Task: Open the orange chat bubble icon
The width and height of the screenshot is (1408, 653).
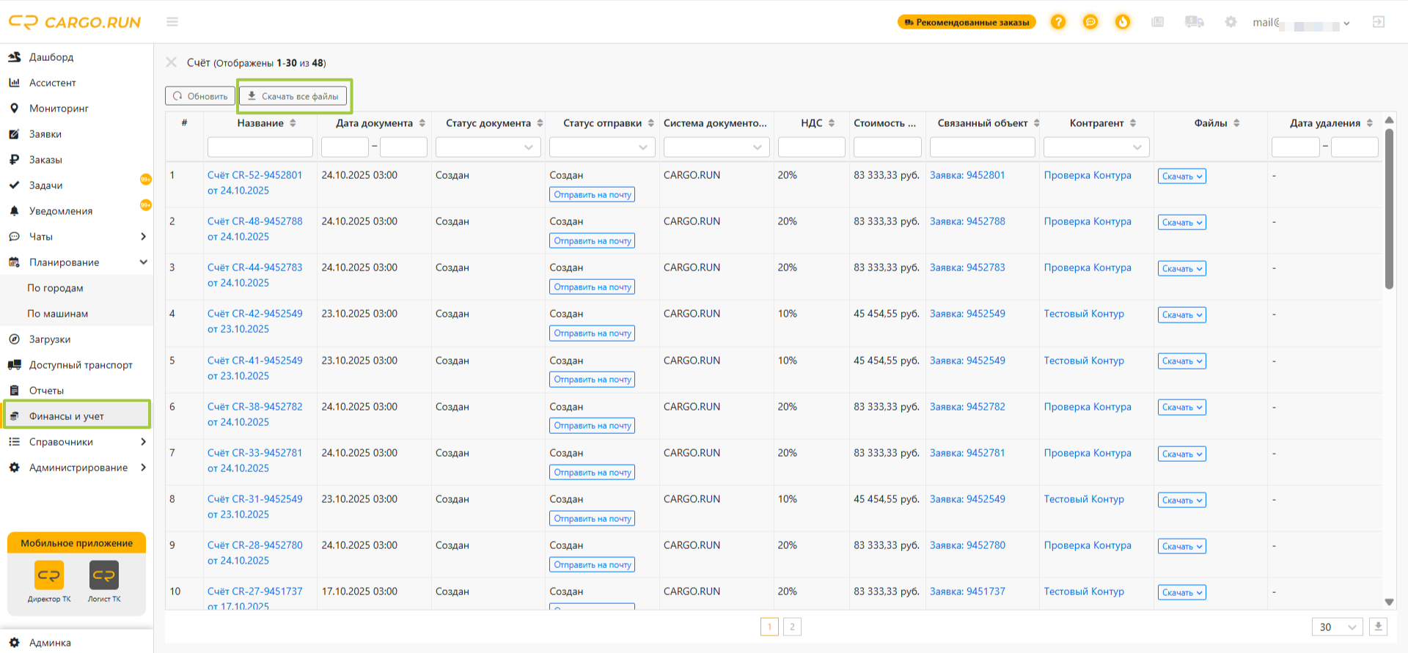Action: (1090, 22)
